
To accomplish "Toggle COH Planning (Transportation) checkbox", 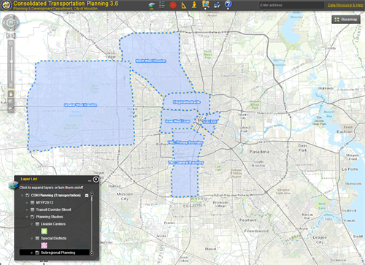I will click(x=28, y=196).
